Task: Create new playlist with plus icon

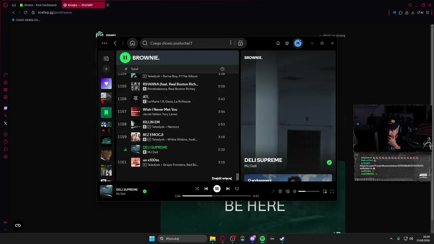Action: (106, 69)
